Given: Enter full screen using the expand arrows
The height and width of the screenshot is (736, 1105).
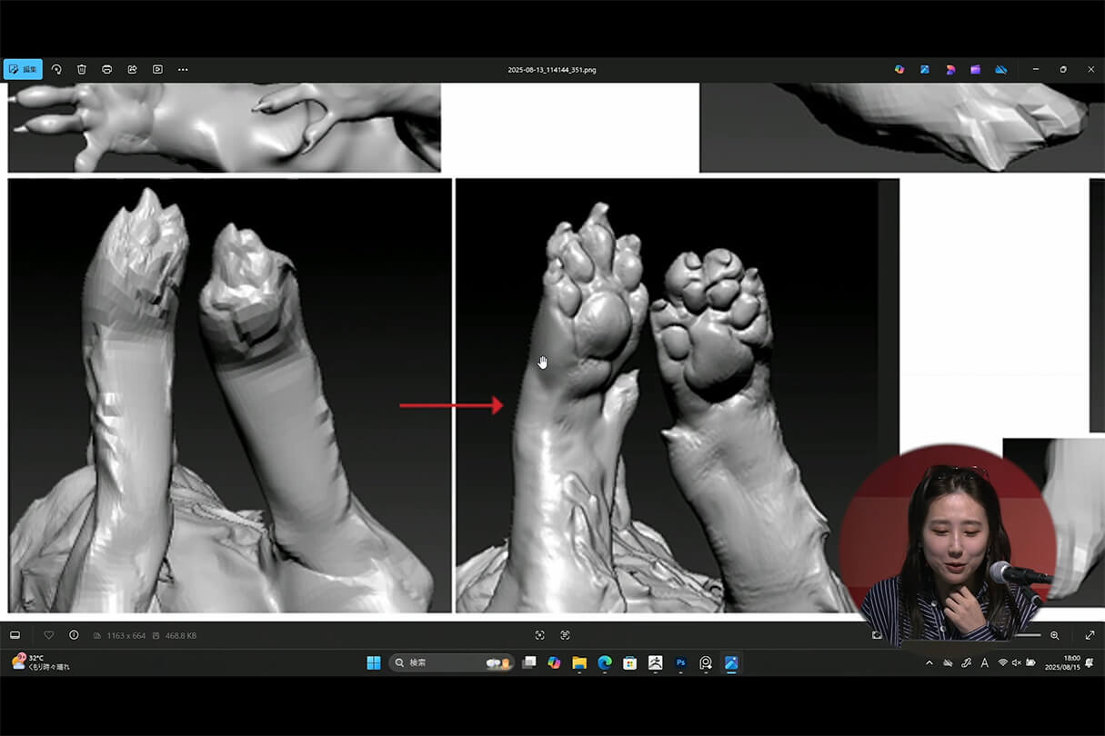Looking at the screenshot, I should point(1090,635).
